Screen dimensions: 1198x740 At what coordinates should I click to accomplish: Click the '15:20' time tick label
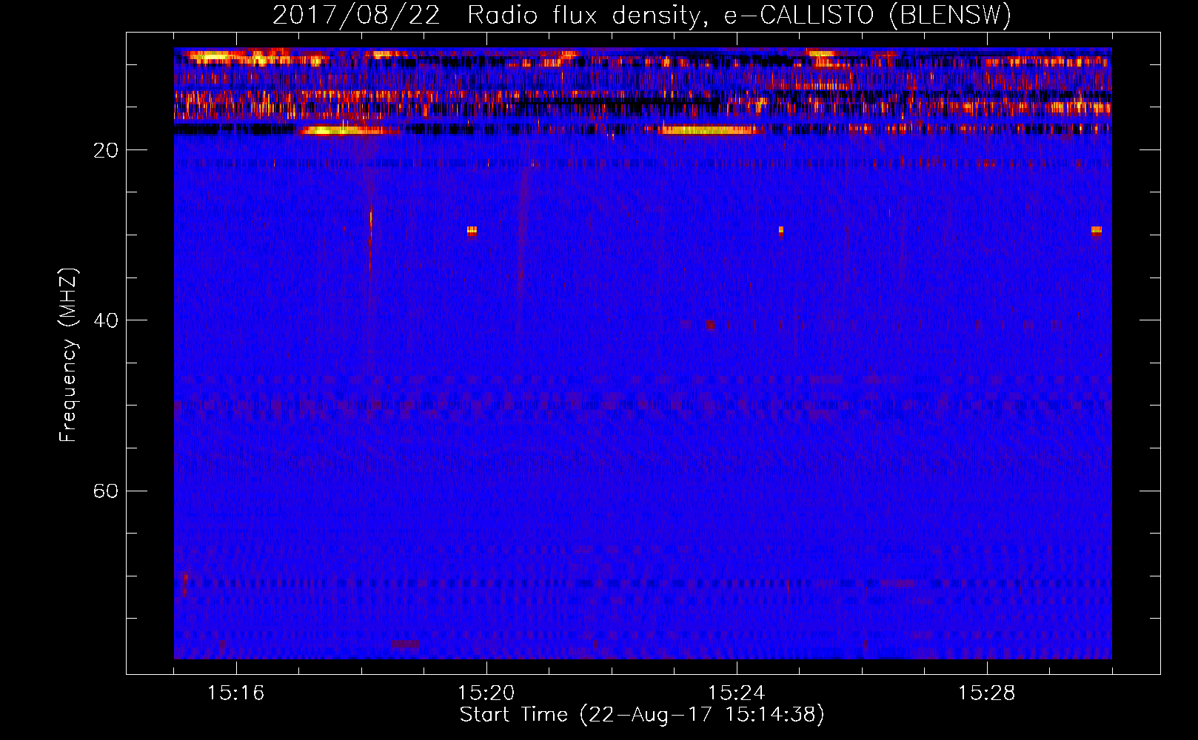pos(486,693)
